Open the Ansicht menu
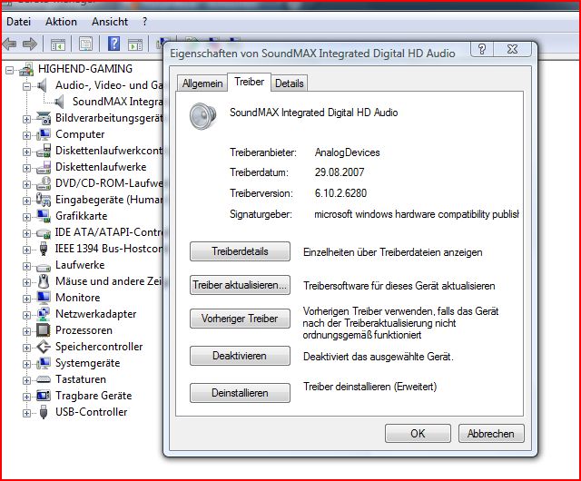581x481 pixels. (110, 22)
